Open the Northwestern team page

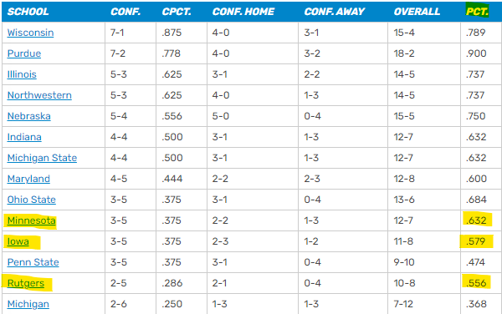39,95
